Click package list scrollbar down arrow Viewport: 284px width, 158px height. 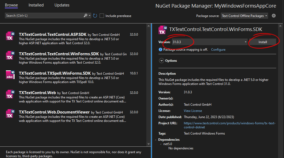[x=148, y=144]
